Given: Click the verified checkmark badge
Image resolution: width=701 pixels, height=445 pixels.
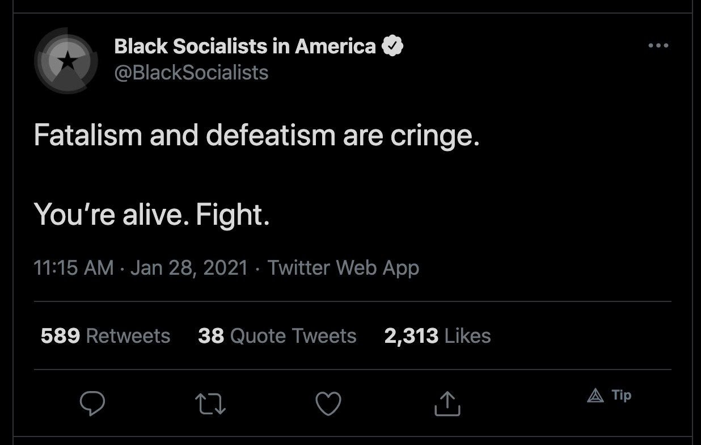Looking at the screenshot, I should [x=392, y=46].
